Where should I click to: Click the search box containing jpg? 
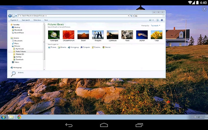(x=148, y=15)
